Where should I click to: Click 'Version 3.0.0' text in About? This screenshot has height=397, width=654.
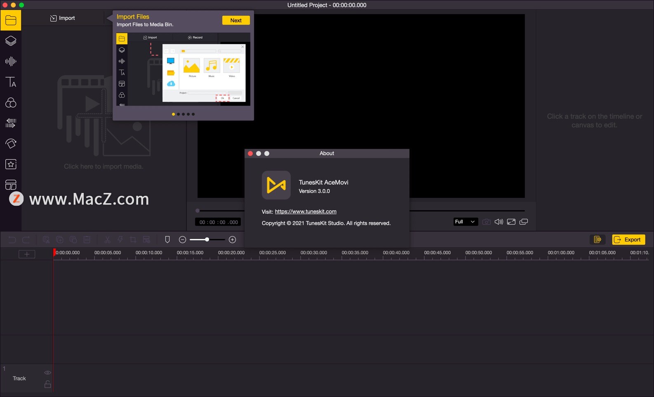(314, 191)
